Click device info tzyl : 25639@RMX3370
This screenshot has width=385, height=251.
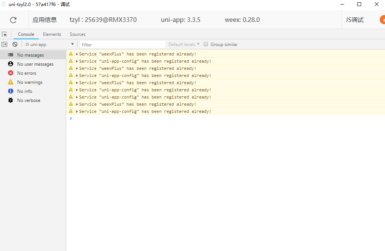point(103,20)
